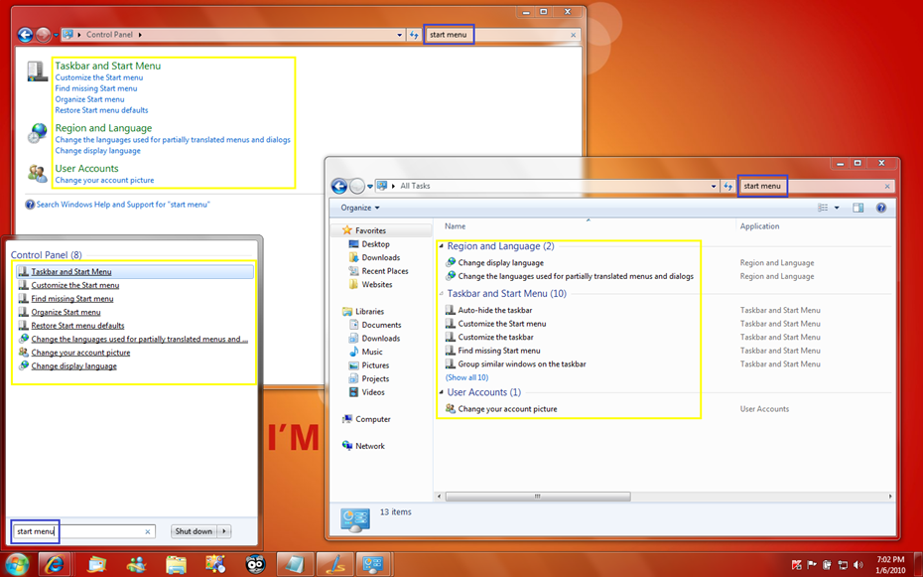Collapse Taskbar and Start Menu group
The width and height of the screenshot is (923, 577).
(442, 293)
